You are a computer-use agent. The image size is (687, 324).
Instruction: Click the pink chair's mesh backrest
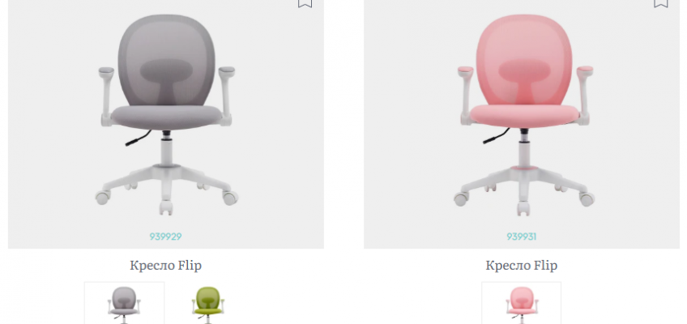pos(524,61)
